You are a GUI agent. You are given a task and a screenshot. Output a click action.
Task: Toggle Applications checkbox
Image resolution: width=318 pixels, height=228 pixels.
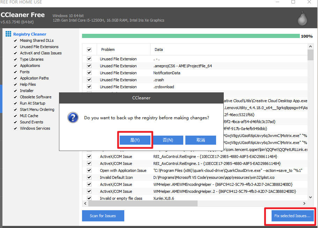[15, 66]
